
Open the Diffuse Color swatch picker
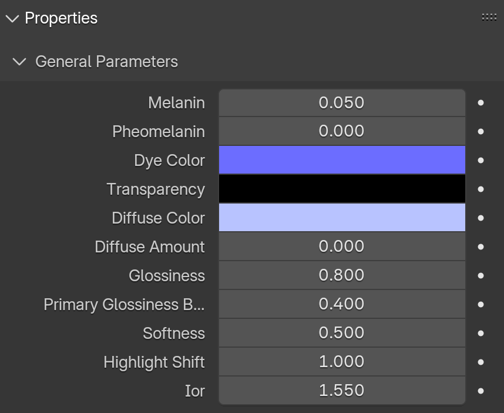pos(342,218)
